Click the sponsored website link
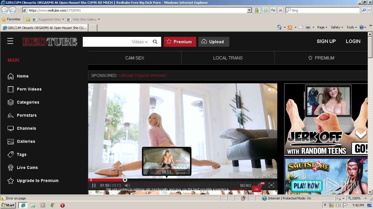The height and width of the screenshot is (209, 373). coord(142,75)
